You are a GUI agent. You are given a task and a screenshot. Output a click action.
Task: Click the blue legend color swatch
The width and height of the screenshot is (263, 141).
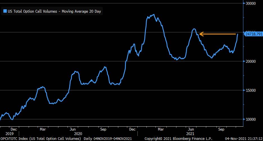5,12
